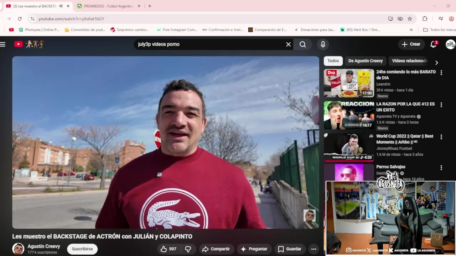
Task: Click the crossed-eye icon in address bar
Action: point(400,19)
